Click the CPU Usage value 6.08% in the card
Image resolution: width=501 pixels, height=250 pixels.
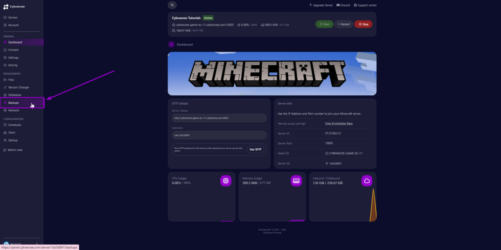tap(176, 183)
